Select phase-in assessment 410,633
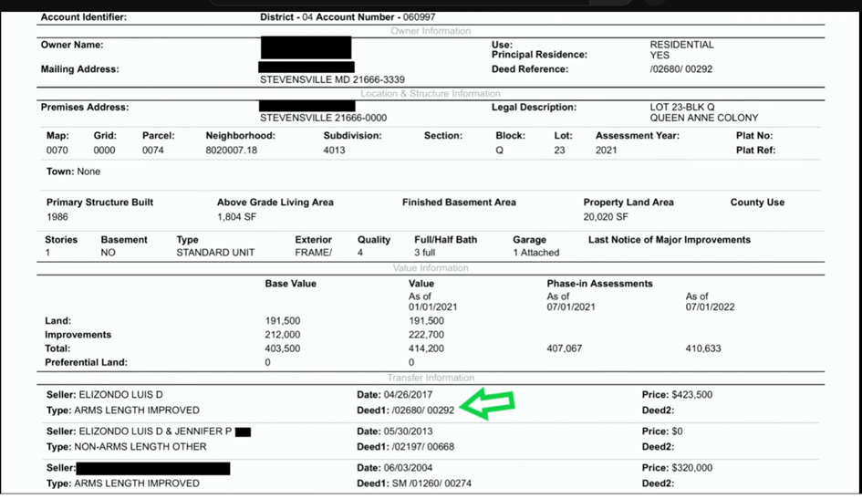The height and width of the screenshot is (499, 862). point(703,348)
